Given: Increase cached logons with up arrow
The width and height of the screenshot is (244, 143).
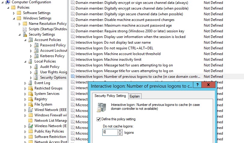Looking at the screenshot, I should 120,130.
